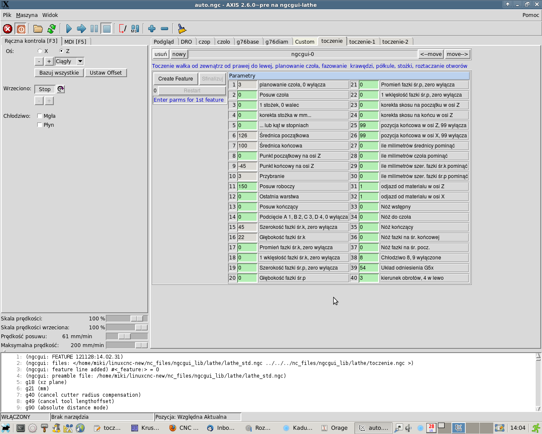The height and width of the screenshot is (434, 542).
Task: Switch to the Podgląd tab
Action: 164,42
